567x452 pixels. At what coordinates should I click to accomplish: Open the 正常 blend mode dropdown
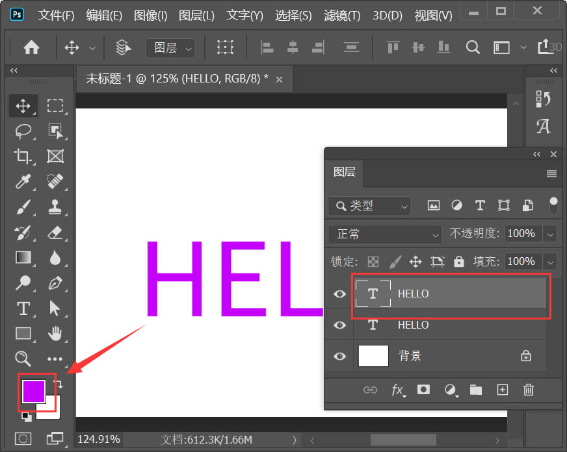[385, 234]
